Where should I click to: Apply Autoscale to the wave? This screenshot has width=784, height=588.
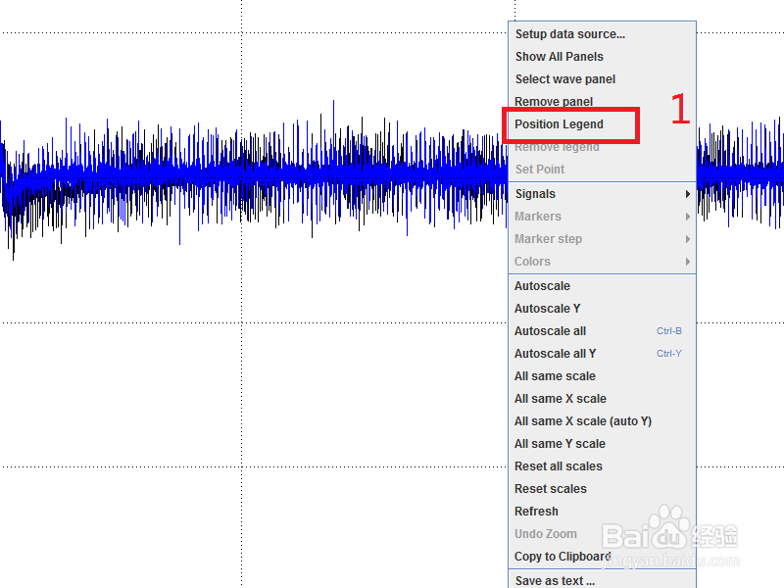pos(602,285)
